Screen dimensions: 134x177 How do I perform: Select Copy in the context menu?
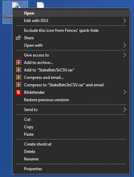(x=71, y=127)
